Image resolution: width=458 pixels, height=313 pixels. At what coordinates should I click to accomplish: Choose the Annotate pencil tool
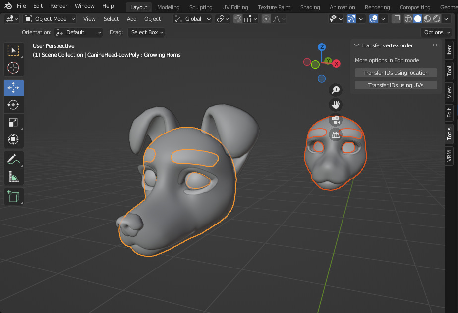tap(14, 159)
